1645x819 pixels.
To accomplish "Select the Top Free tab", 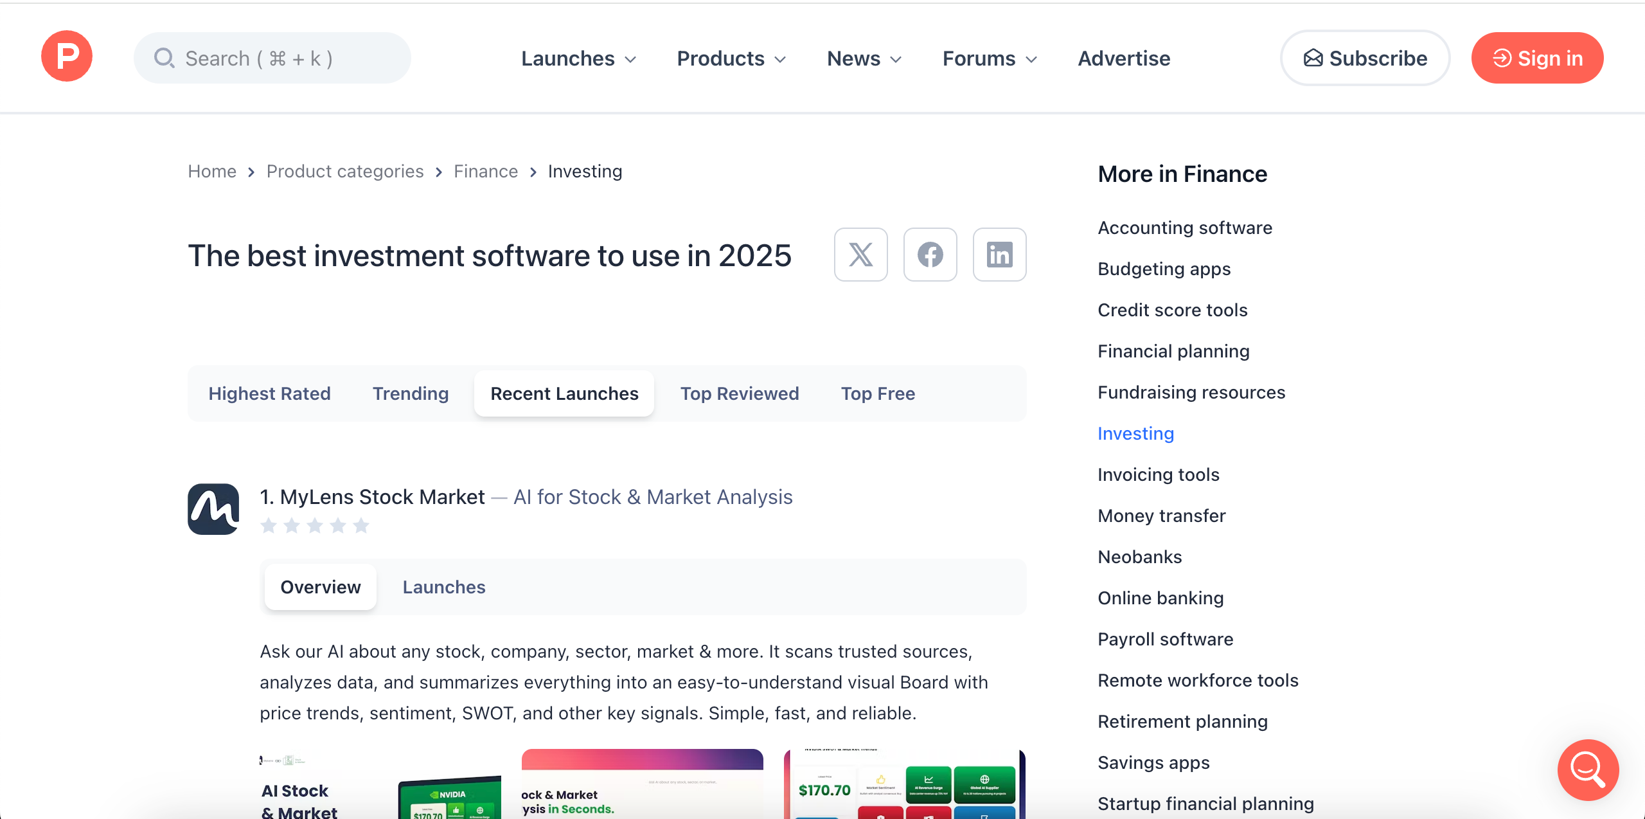I will 878,393.
